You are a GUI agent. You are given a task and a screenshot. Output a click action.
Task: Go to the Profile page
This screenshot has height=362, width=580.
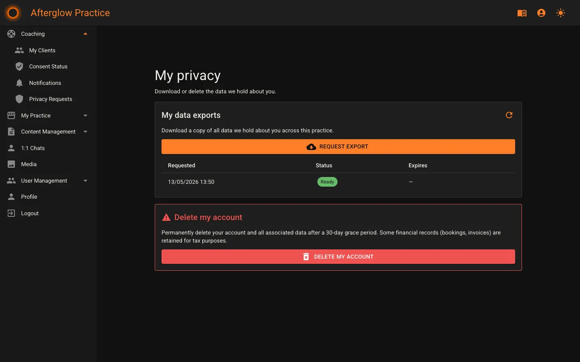pos(48,197)
